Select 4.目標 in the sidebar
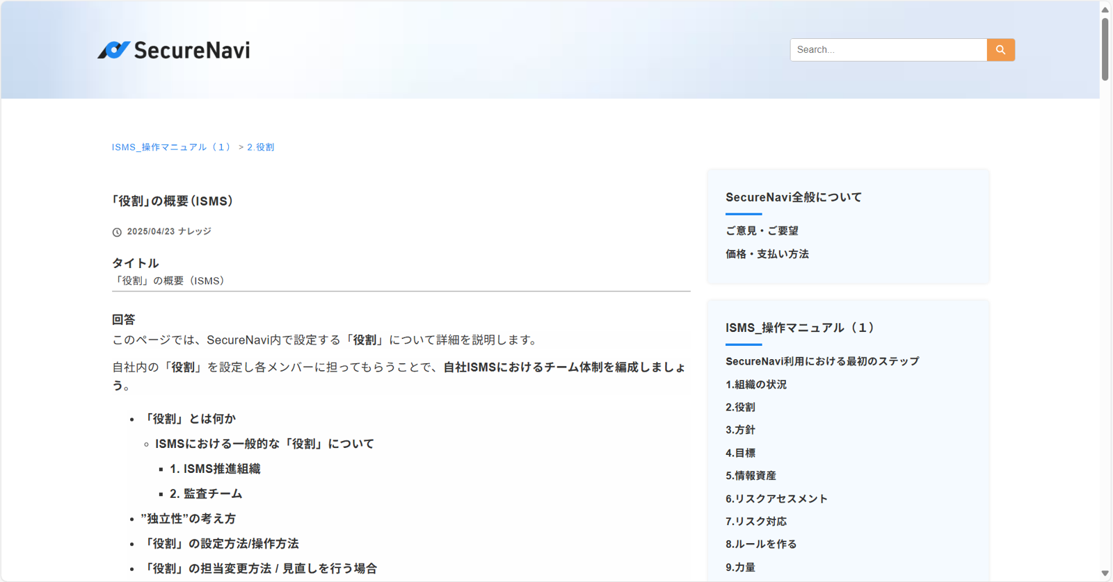Viewport: 1113px width, 582px height. coord(740,453)
